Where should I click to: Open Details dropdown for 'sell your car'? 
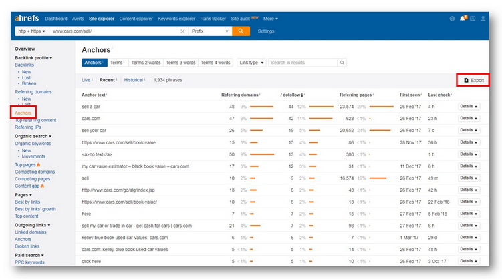point(469,130)
